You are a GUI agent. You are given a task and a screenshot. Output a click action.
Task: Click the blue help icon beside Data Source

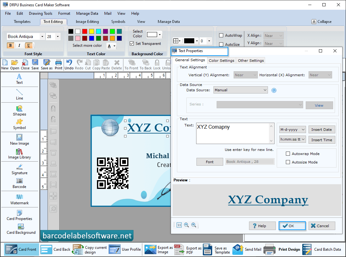[274, 90]
